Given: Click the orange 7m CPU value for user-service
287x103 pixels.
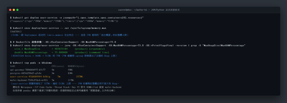Looking at the screenshot, I should click(59, 77).
